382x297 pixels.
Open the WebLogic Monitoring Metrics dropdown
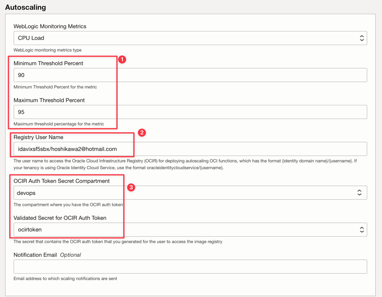point(190,38)
